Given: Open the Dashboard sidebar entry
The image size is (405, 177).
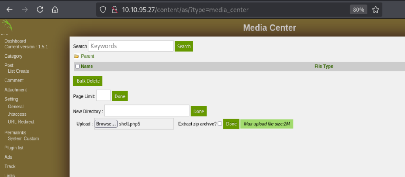Looking at the screenshot, I should (x=15, y=41).
